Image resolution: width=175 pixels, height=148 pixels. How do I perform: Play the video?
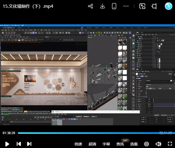7,144
